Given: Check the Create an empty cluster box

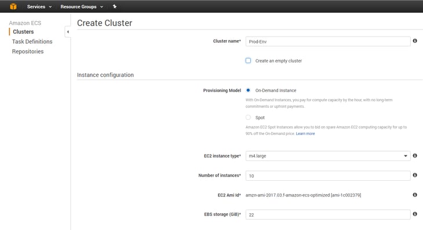Looking at the screenshot, I should tap(248, 61).
